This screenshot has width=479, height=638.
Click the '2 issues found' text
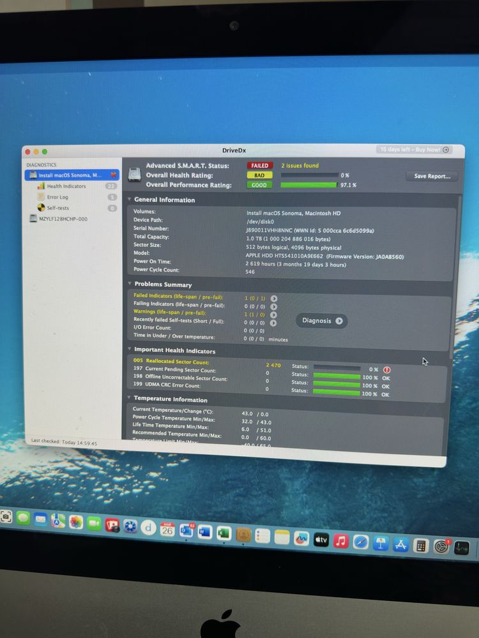click(x=300, y=166)
